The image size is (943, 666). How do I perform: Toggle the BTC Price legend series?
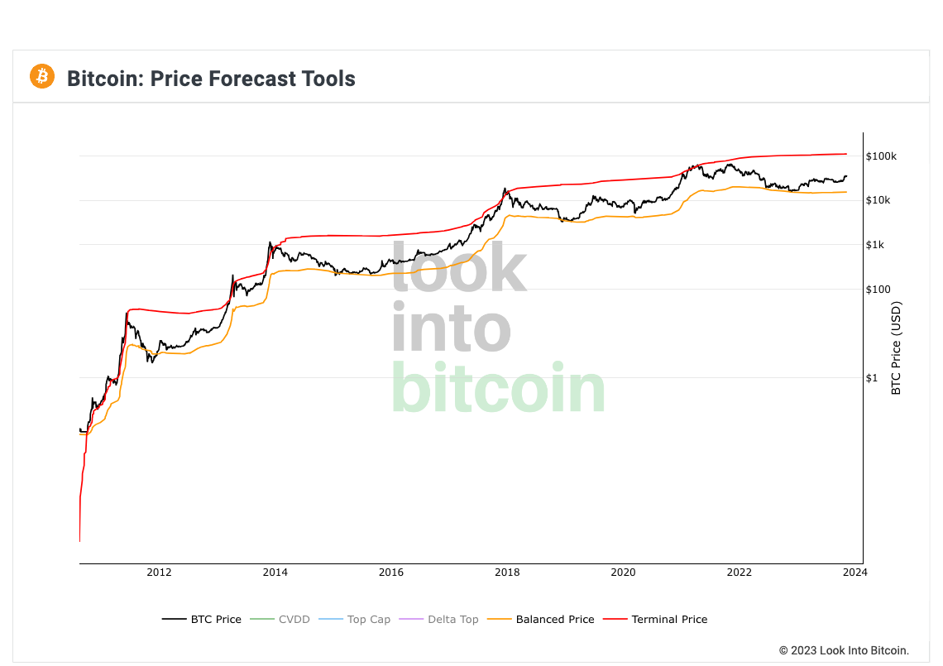point(216,619)
